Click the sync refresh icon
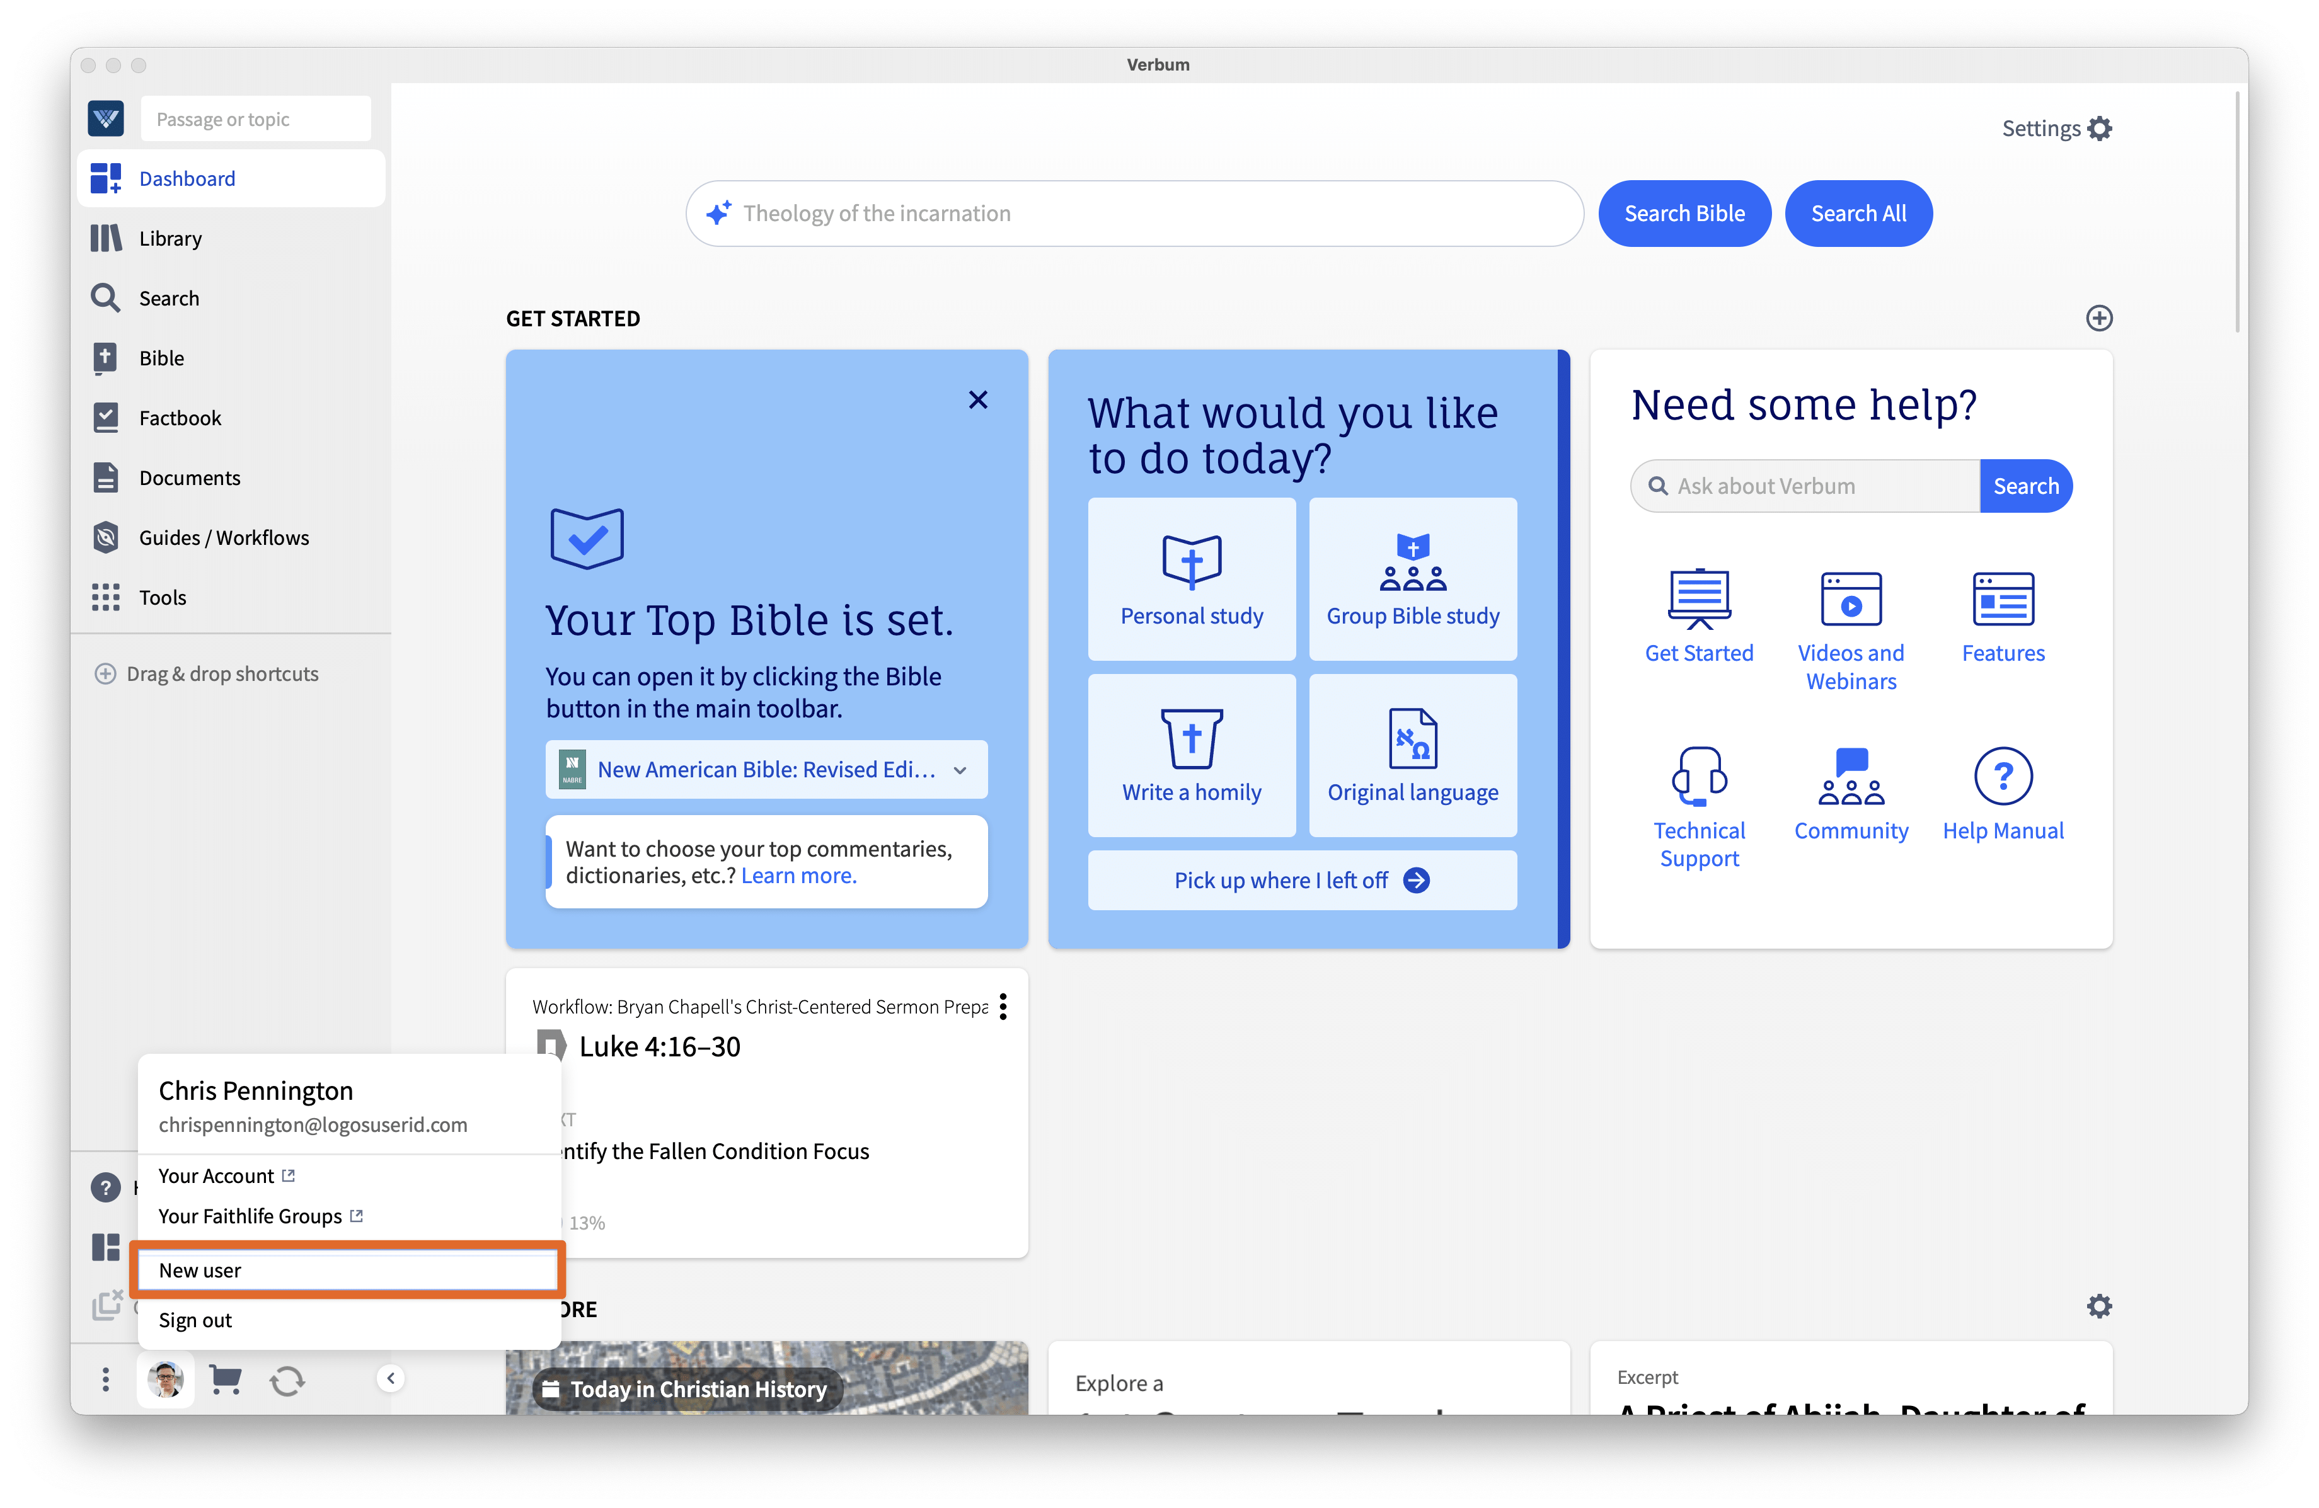Viewport: 2319px width, 1508px height. pos(287,1380)
